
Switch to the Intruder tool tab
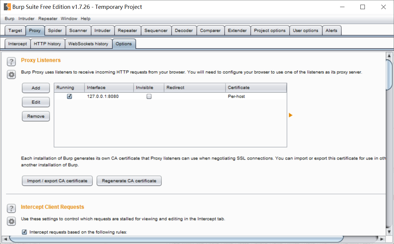coord(102,30)
